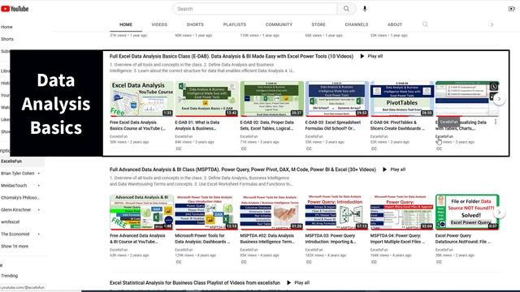Open E-DAB 04 PivotTables thumbnail
The height and width of the screenshot is (292, 520).
click(x=402, y=99)
